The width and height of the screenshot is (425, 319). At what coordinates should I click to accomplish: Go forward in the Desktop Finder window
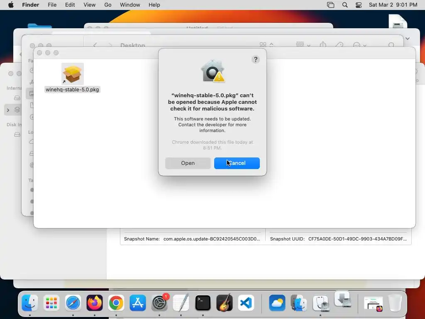pyautogui.click(x=110, y=45)
